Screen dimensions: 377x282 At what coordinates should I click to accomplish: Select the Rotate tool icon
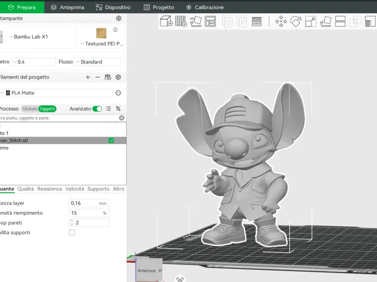tap(296, 22)
